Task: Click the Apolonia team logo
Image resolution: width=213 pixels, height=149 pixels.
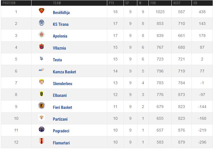Action: [x=42, y=35]
